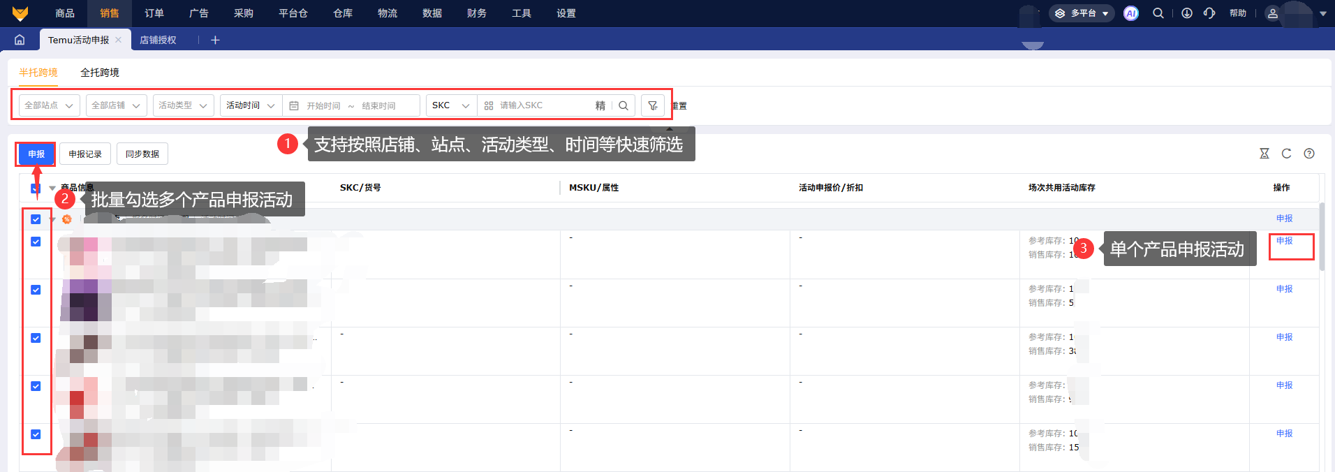
Task: Open the download center icon
Action: [1187, 13]
